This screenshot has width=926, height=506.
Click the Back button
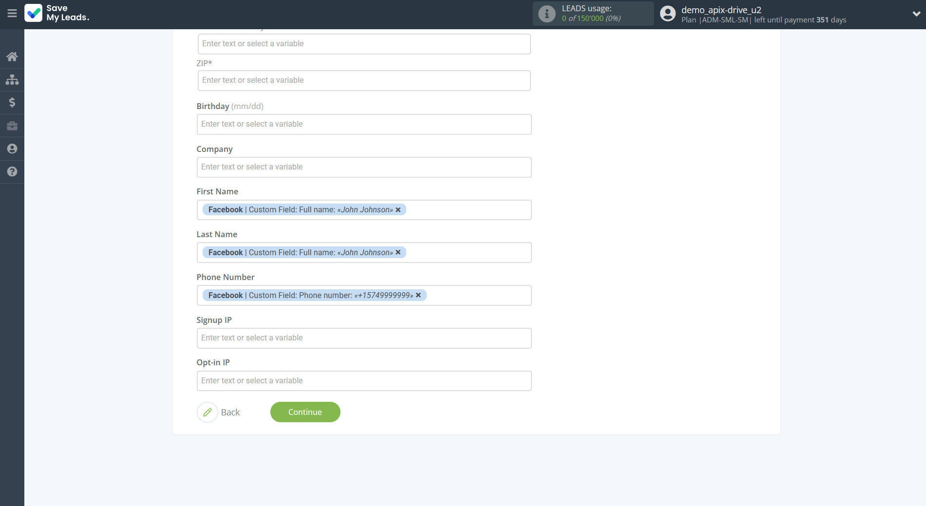click(x=219, y=412)
